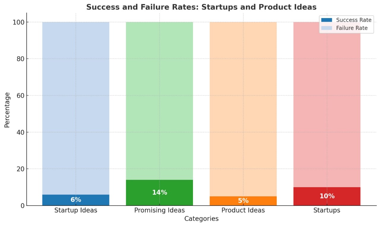The width and height of the screenshot is (380, 226).
Task: Click the "Startups" x-axis label
Action: point(327,210)
